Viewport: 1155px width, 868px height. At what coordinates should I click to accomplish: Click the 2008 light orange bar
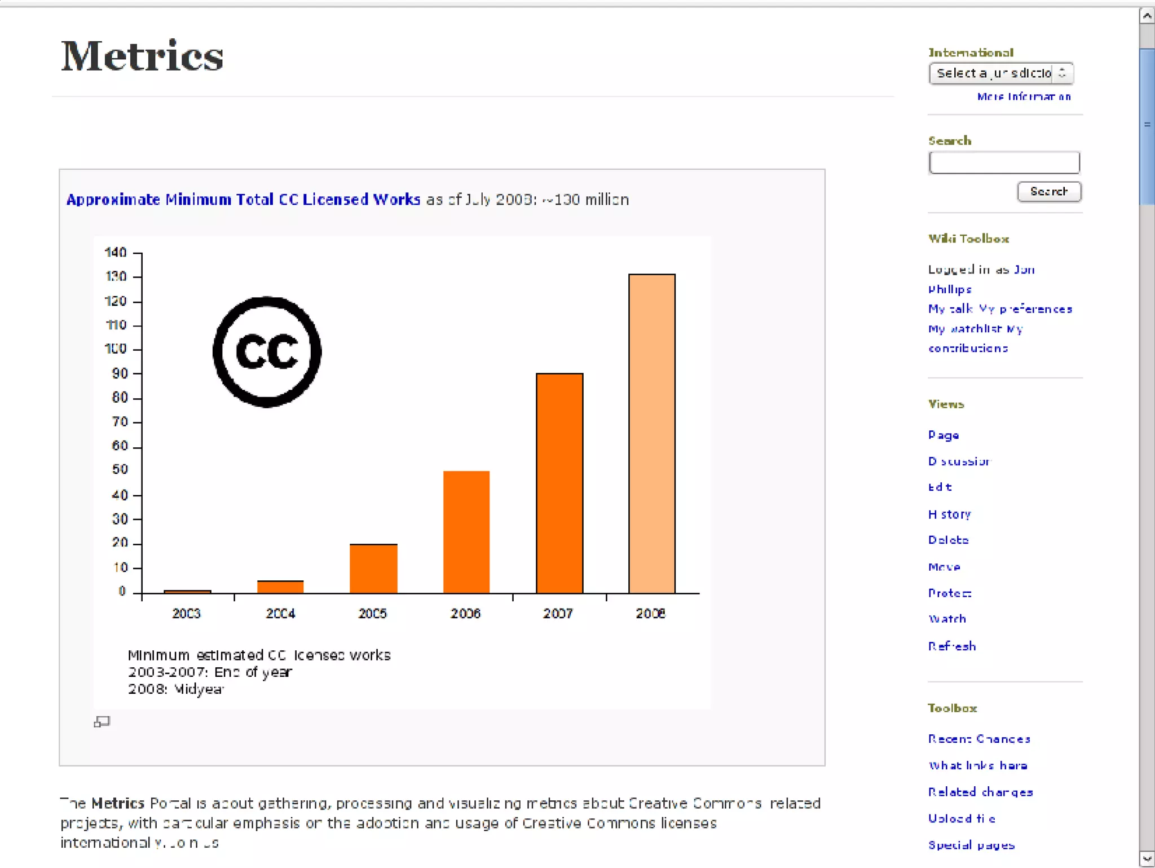[x=652, y=433]
